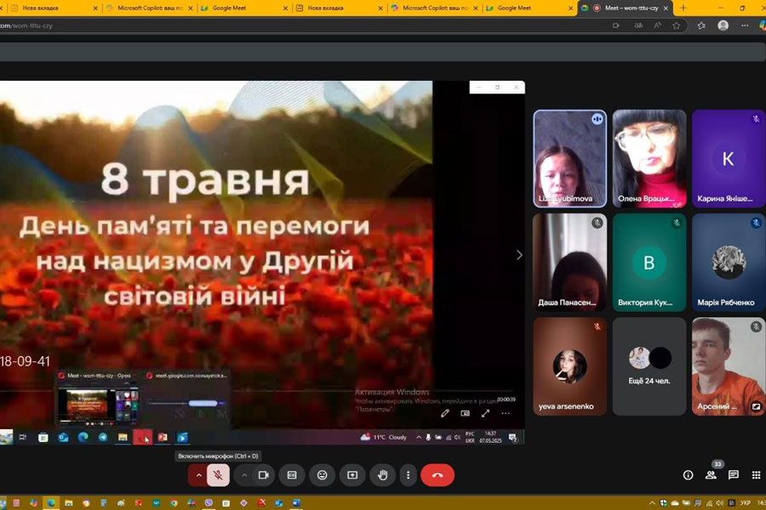Show the participants list (33 people)
This screenshot has width=766, height=510.
711,475
